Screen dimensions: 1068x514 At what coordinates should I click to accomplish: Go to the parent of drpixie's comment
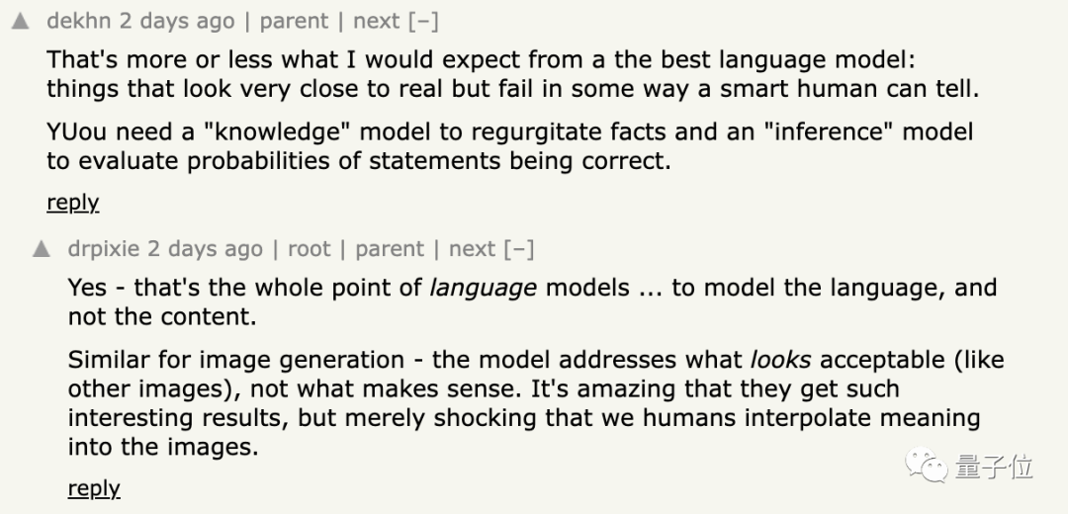click(390, 249)
